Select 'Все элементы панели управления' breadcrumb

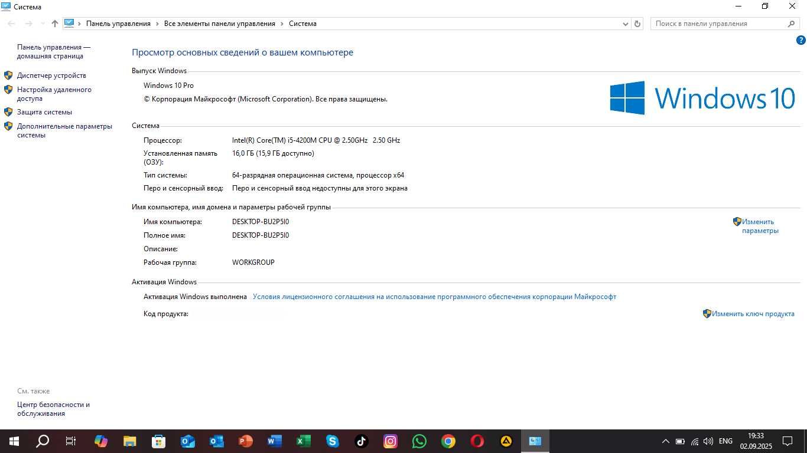point(220,24)
